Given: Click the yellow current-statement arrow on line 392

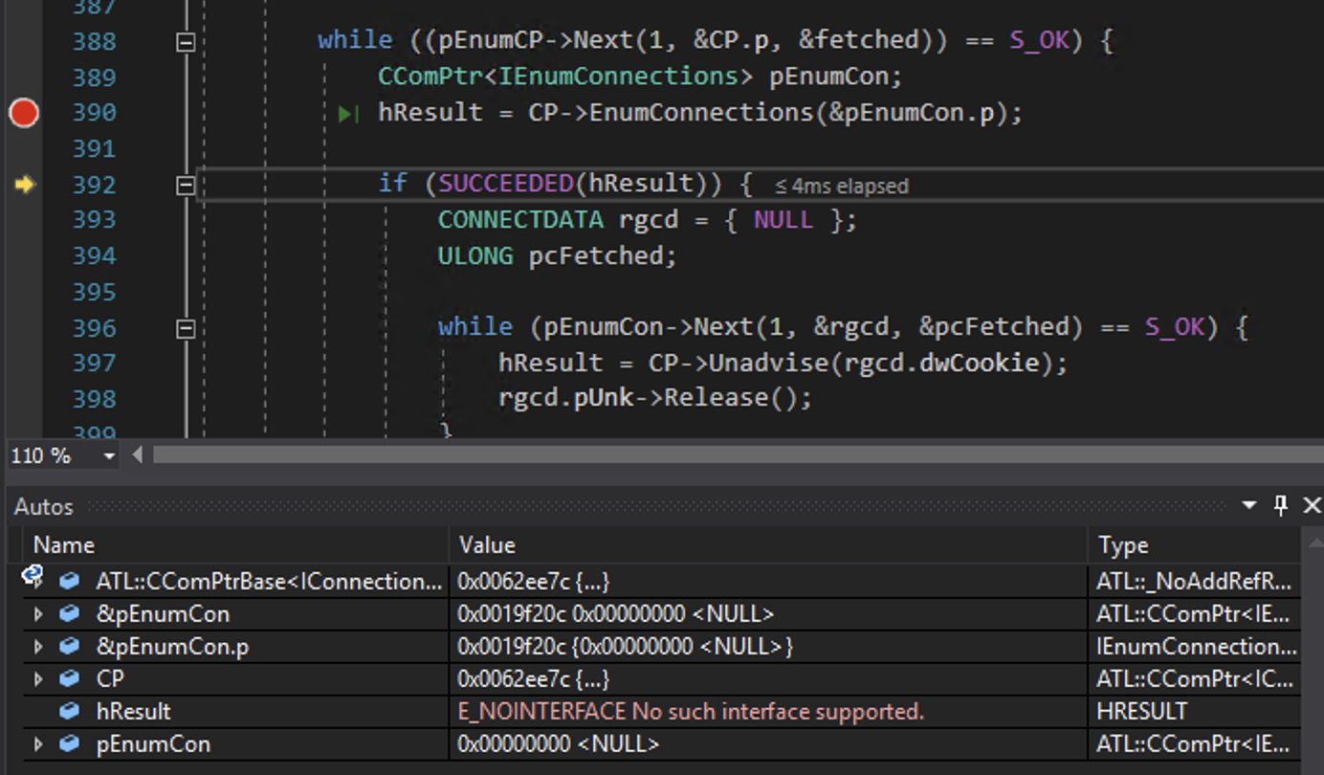Looking at the screenshot, I should pos(24,185).
